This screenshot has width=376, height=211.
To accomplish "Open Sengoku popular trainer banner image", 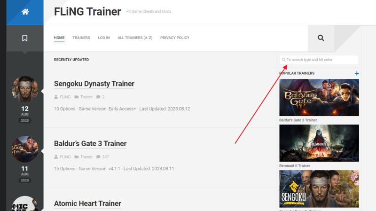I will coord(319,189).
